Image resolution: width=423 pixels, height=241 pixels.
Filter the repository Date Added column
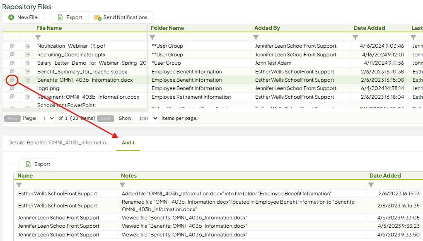pos(355,37)
